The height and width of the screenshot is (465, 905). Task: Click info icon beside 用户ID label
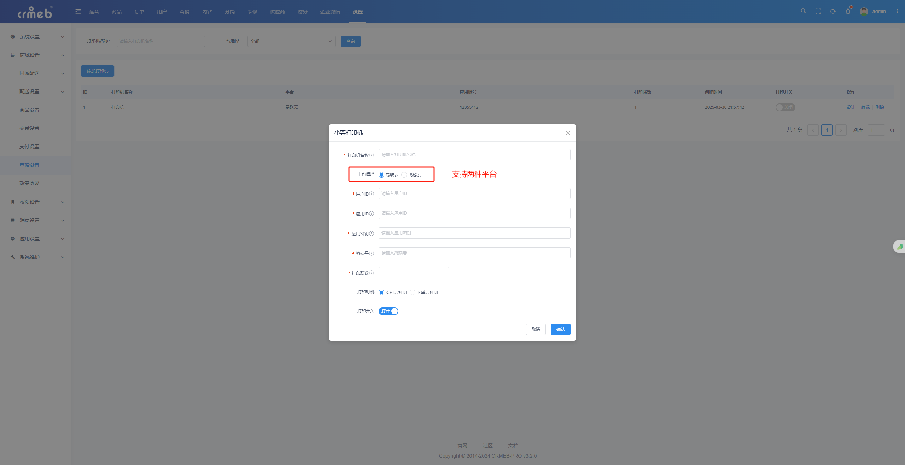[x=372, y=194]
